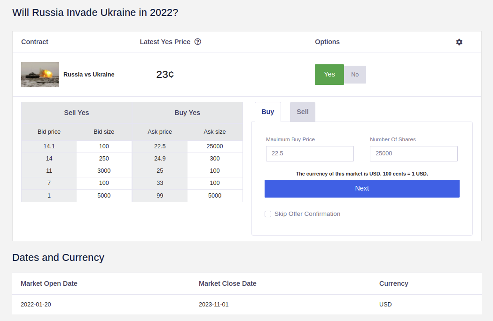Image resolution: width=493 pixels, height=321 pixels.
Task: Click the Latest Yes Price help icon
Action: 198,42
